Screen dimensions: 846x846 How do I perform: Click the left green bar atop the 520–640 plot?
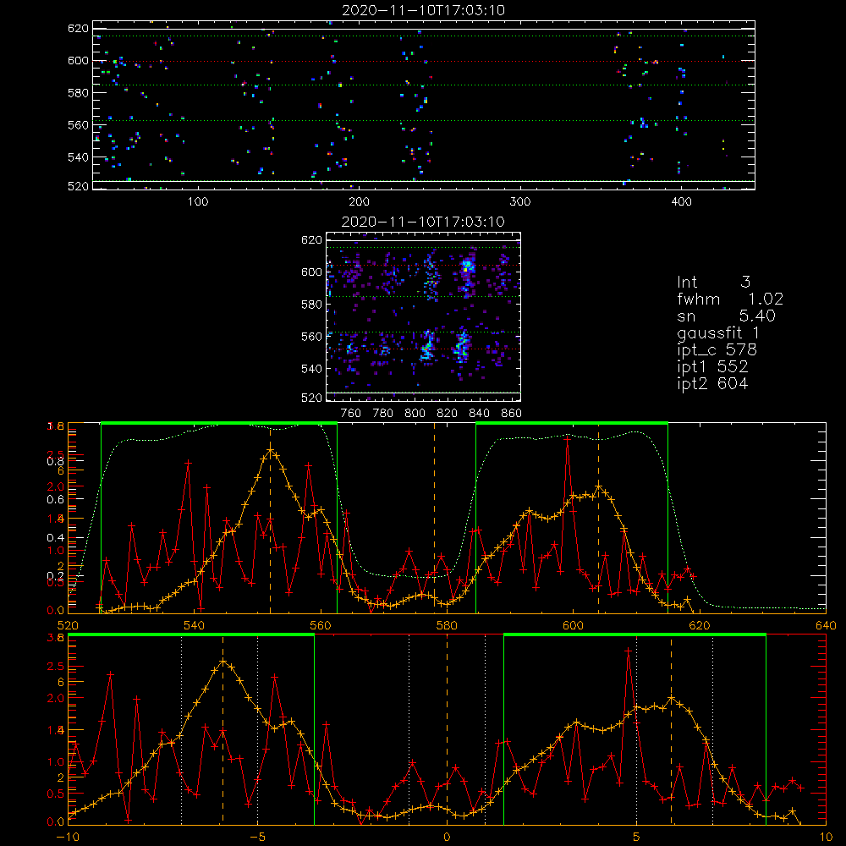pyautogui.click(x=219, y=424)
